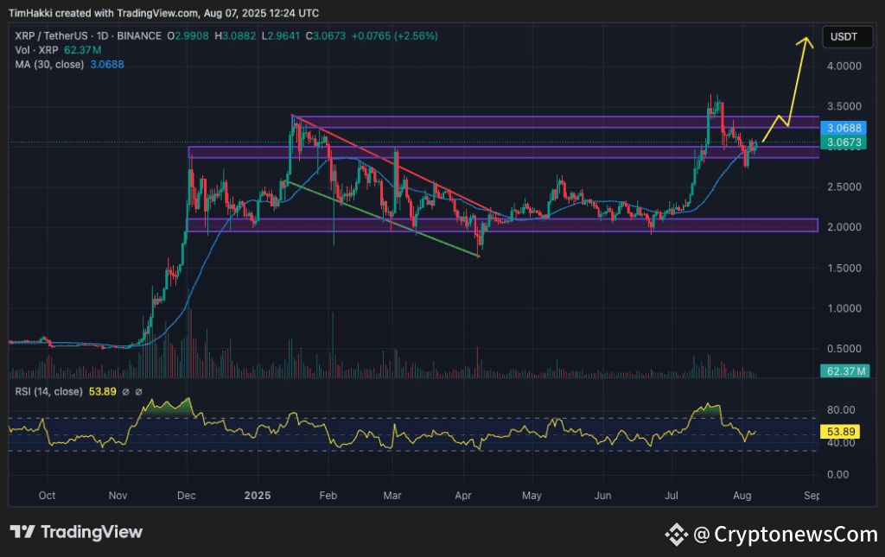Click the high value H3.0882
Viewport: 885px width, 557px height.
tap(235, 36)
